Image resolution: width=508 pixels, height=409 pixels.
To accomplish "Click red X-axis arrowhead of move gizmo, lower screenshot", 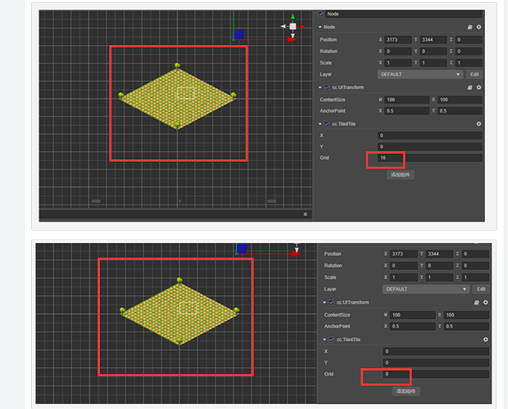I will point(296,254).
